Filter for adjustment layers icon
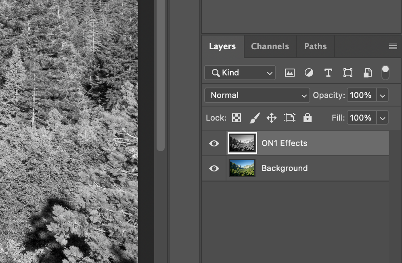The width and height of the screenshot is (402, 263). coord(309,73)
